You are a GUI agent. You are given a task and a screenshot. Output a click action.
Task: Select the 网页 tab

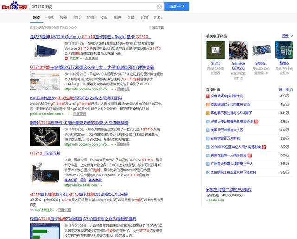click(37, 18)
